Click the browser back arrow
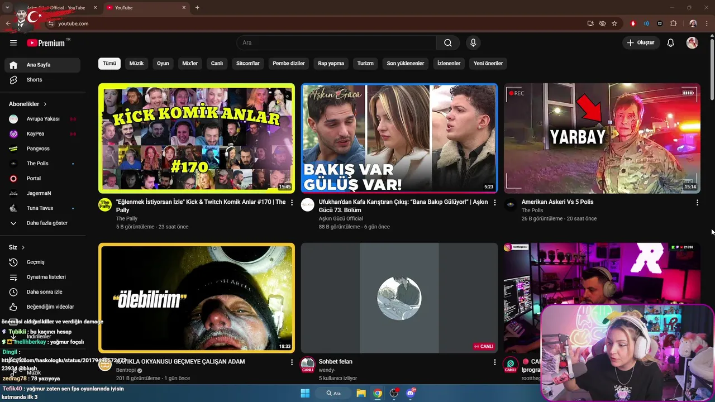This screenshot has width=715, height=402. click(x=8, y=23)
